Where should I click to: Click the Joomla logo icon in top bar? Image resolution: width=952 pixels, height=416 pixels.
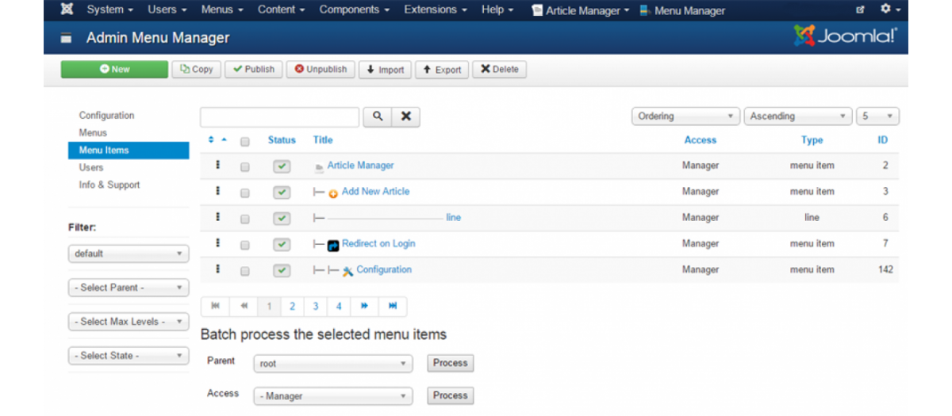point(67,10)
